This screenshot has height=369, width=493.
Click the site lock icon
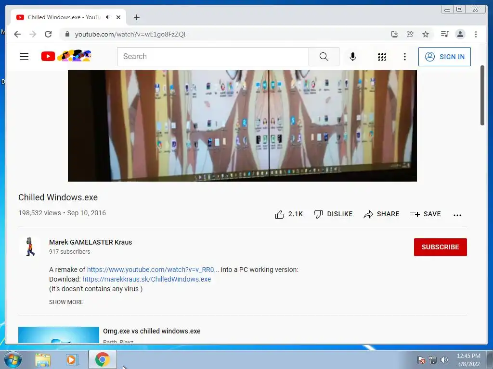[x=67, y=34]
